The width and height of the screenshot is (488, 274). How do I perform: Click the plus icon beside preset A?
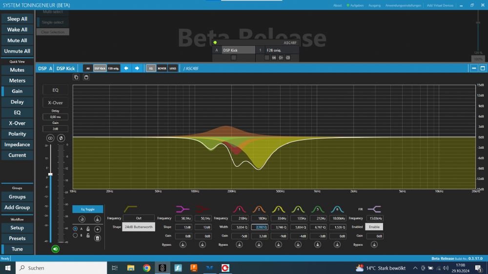pos(98,229)
